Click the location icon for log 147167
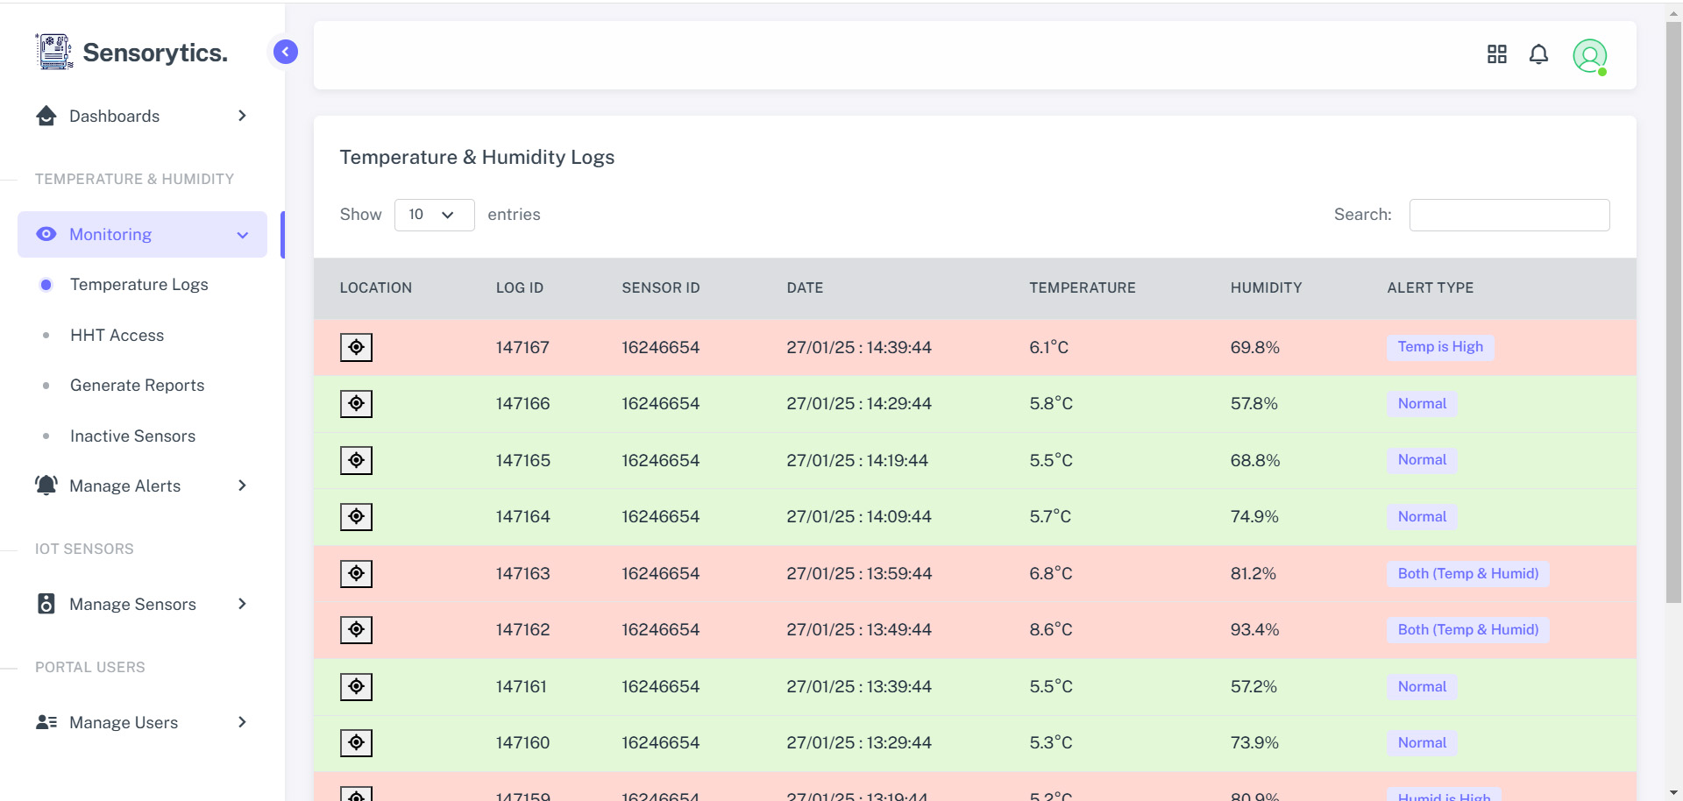Image resolution: width=1683 pixels, height=801 pixels. pyautogui.click(x=356, y=348)
